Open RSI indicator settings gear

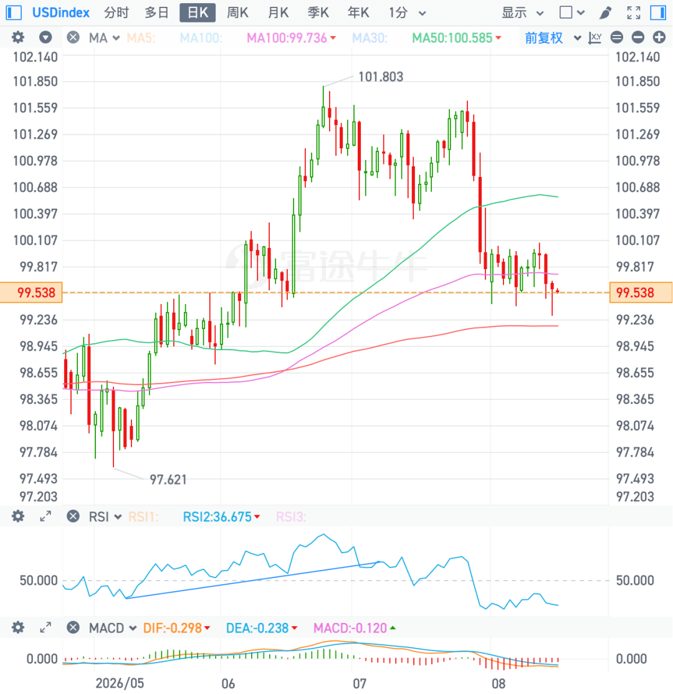coord(17,516)
